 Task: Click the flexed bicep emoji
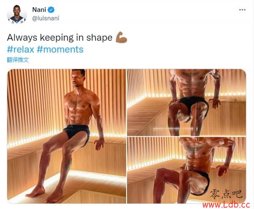121,37
